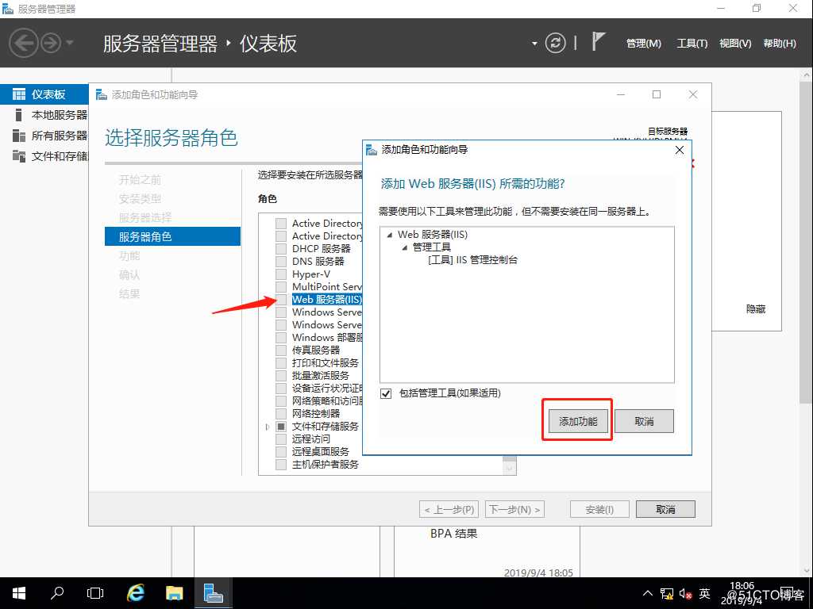Click the network tray icon
The width and height of the screenshot is (813, 609).
click(x=666, y=594)
